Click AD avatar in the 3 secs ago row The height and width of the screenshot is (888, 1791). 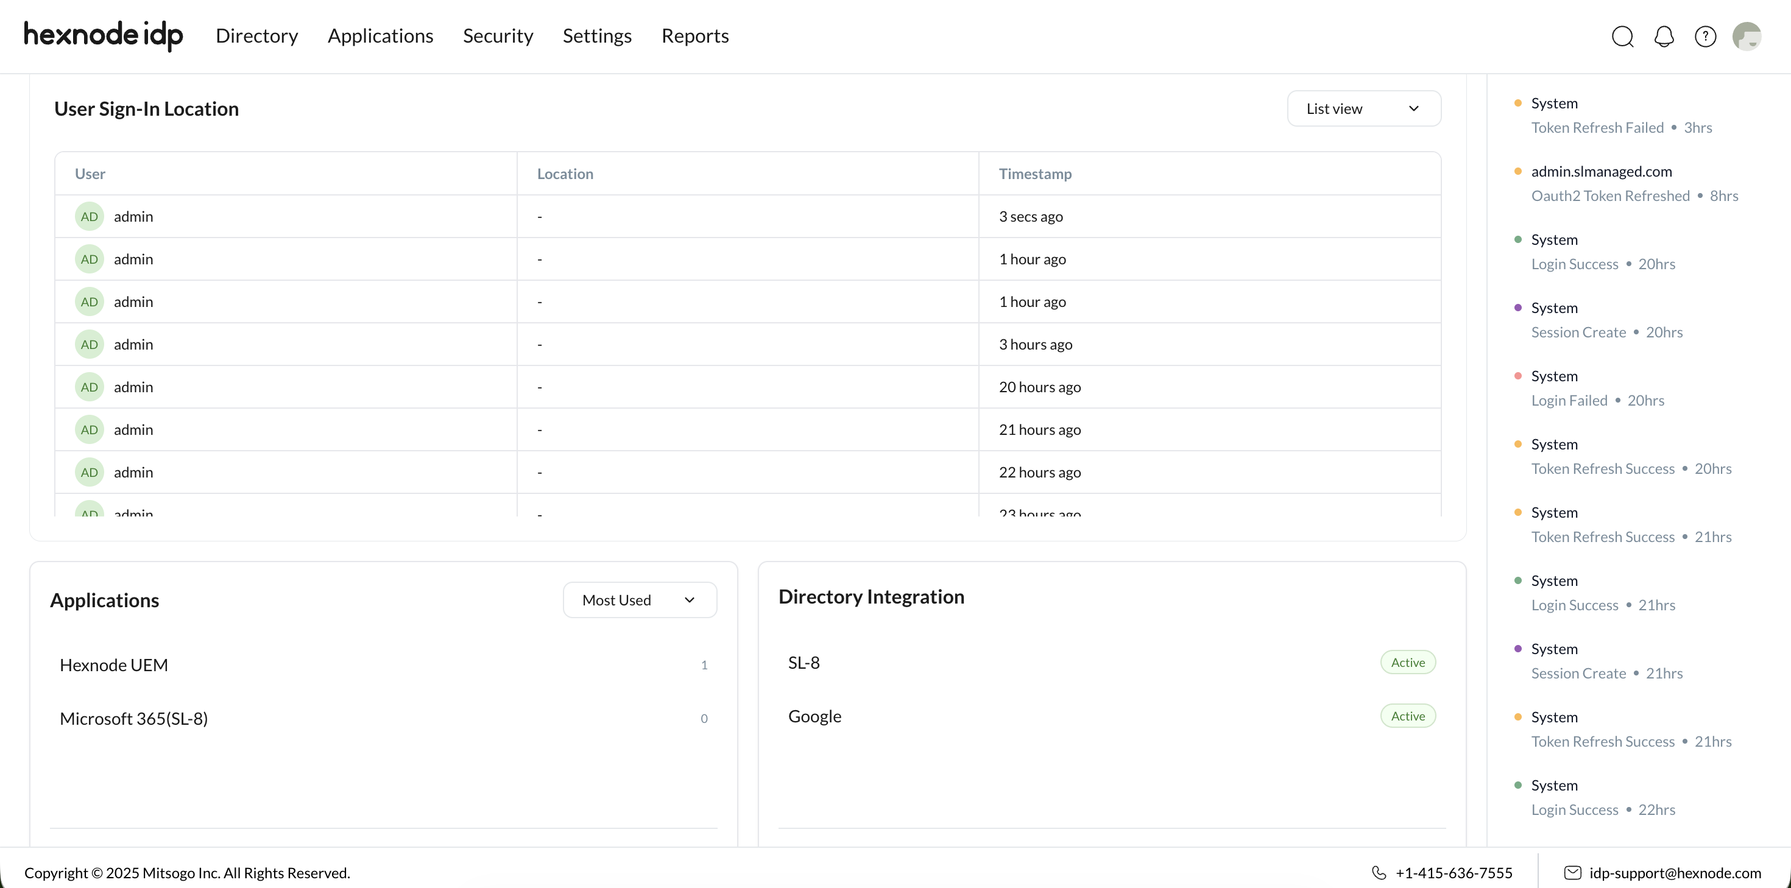[89, 216]
